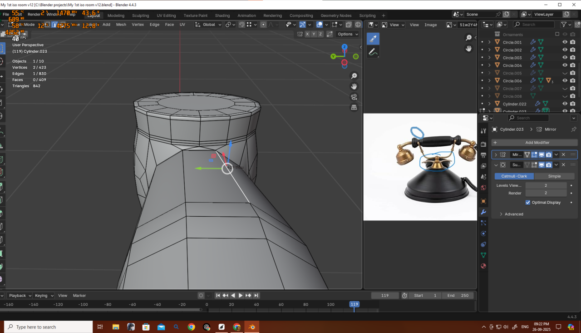The height and width of the screenshot is (333, 581).
Task: Click the viewport zoom magnifier icon
Action: coord(354,76)
